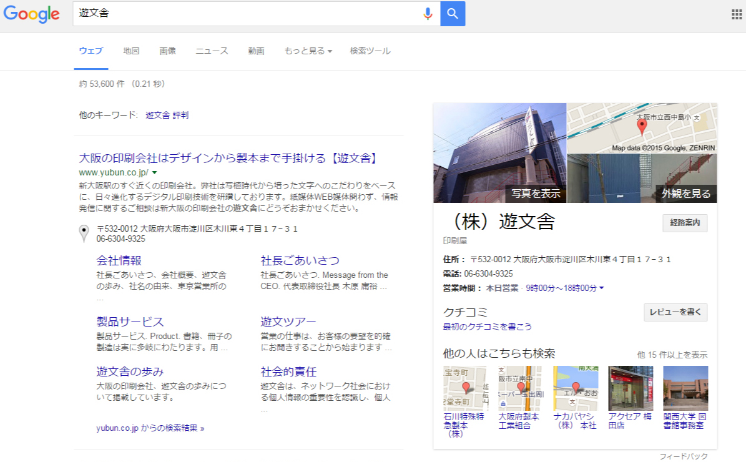
Task: Click the red pin on the knowledge panel map
Action: tap(642, 127)
